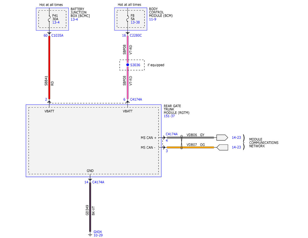Click pin number 16 at C2280C
This screenshot has height=238, width=308.
point(124,35)
